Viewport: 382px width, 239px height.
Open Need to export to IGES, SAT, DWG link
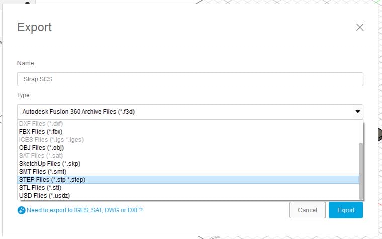pyautogui.click(x=84, y=211)
